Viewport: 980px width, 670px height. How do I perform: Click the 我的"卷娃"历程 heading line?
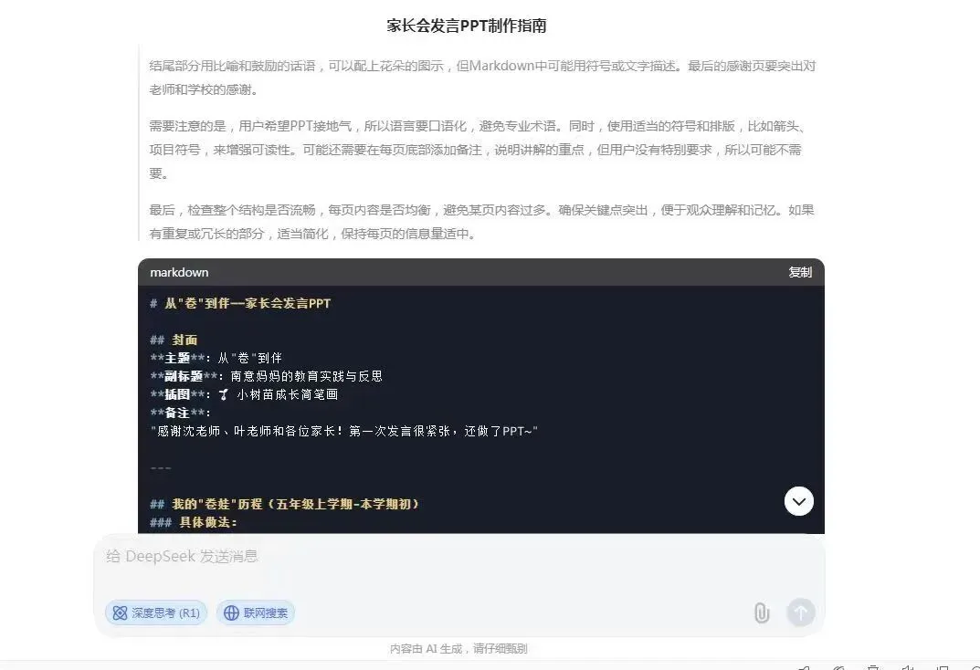click(x=284, y=504)
